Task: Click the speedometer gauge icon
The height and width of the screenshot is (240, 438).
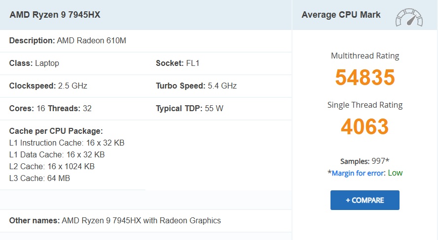Action: point(409,17)
